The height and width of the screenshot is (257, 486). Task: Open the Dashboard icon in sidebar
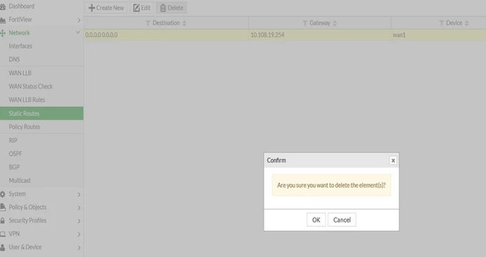[3, 6]
